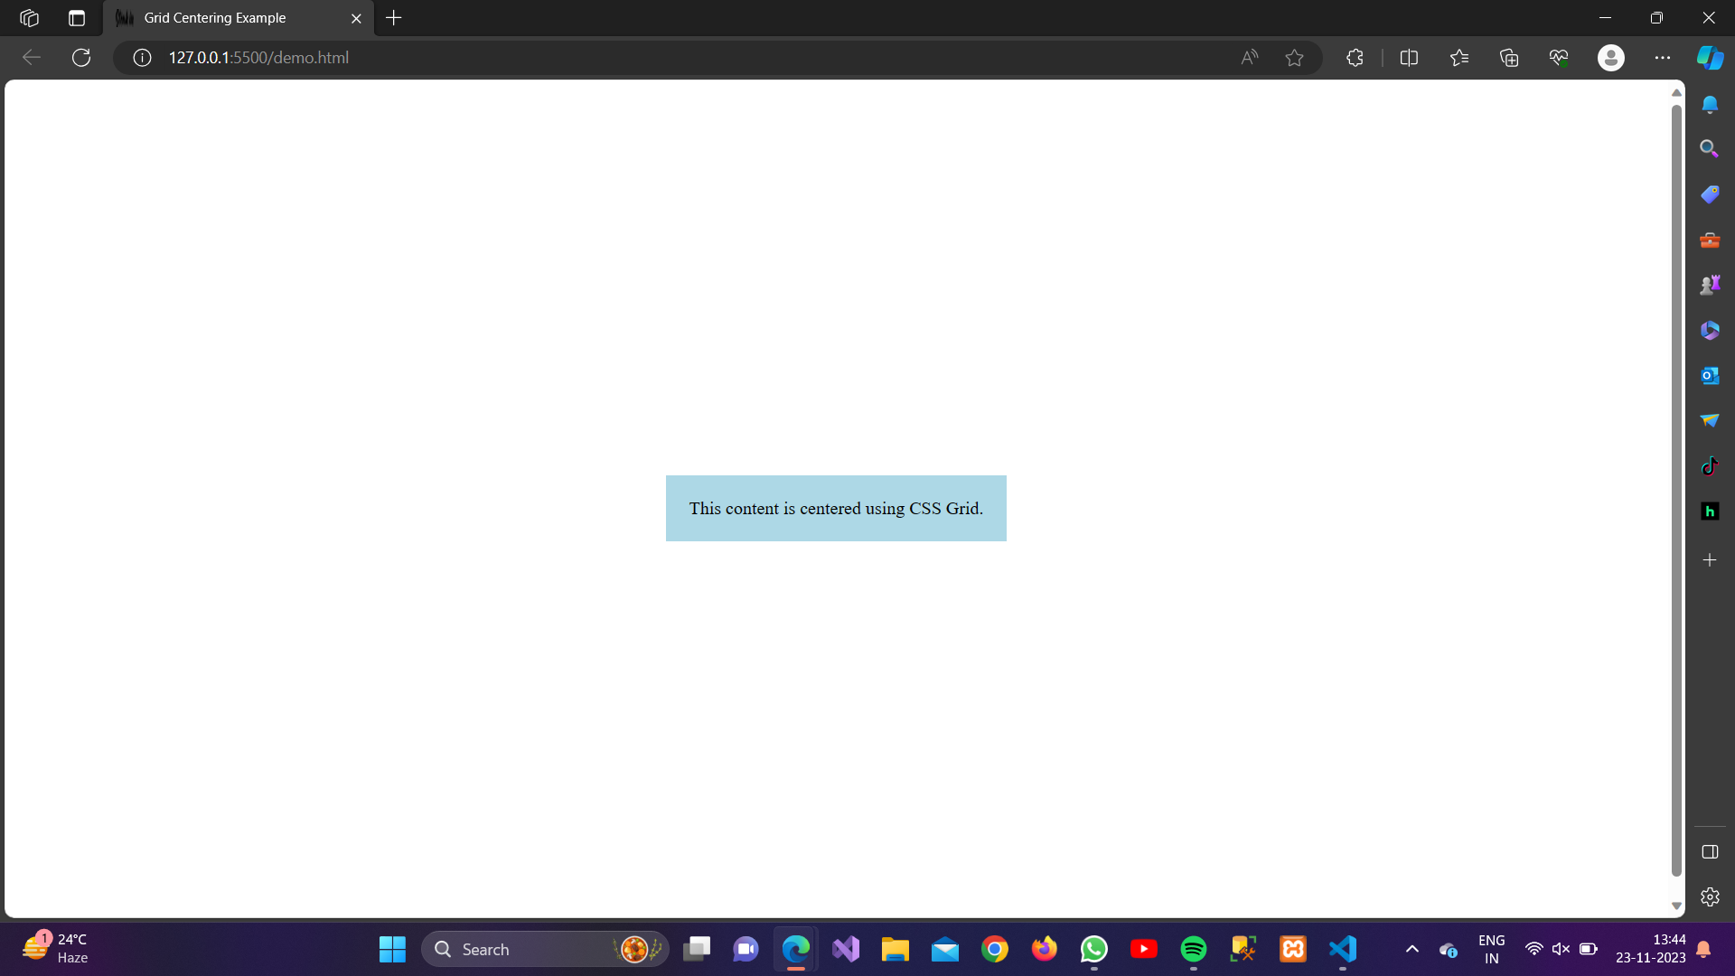Open Browser essentials heart icon

pyautogui.click(x=1559, y=58)
